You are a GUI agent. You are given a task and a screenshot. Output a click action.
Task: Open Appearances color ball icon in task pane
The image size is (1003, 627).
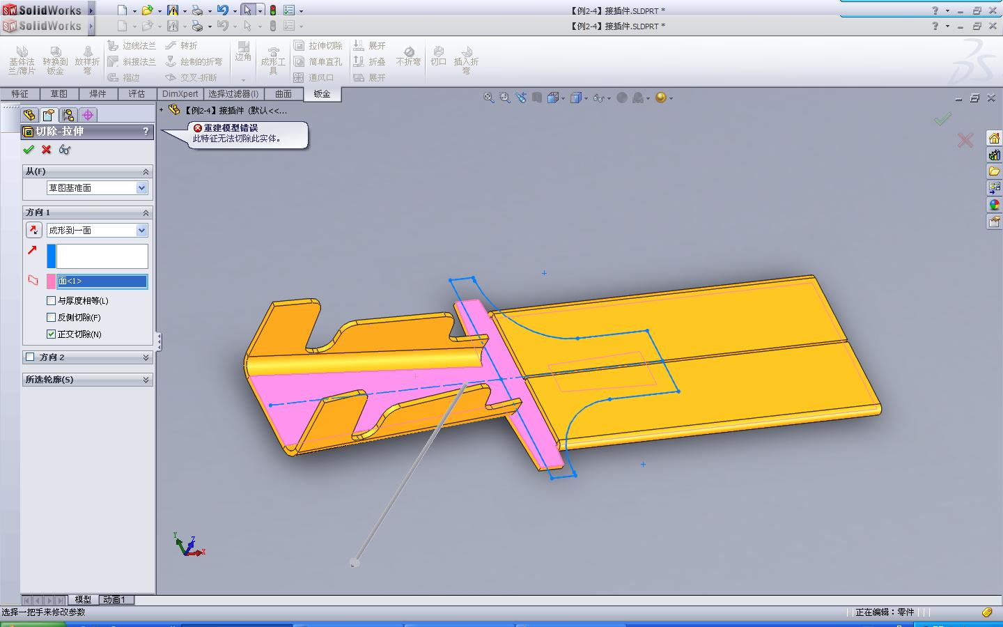(x=994, y=205)
